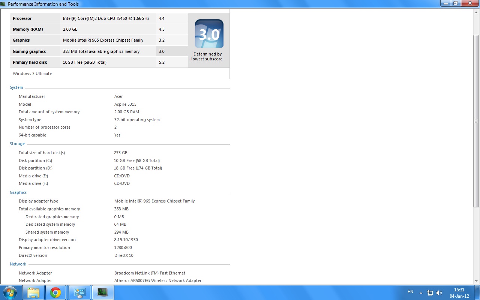Screen dimensions: 480x300
Task: Click the 1280x800 resolution value
Action: 123,247
